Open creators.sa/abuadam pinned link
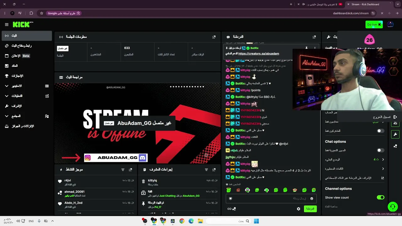Viewport: 402px width, 226px height. (x=258, y=54)
